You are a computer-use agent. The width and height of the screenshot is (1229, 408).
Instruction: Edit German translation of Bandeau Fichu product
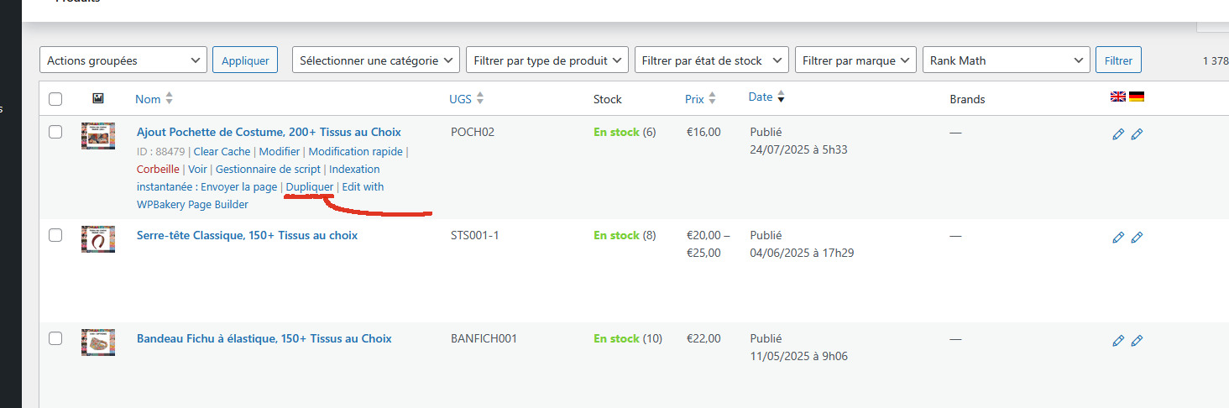tap(1137, 341)
